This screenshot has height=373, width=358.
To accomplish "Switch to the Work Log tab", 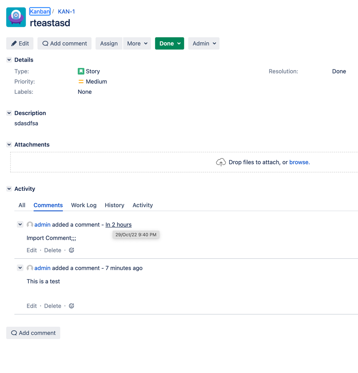I will click(84, 205).
